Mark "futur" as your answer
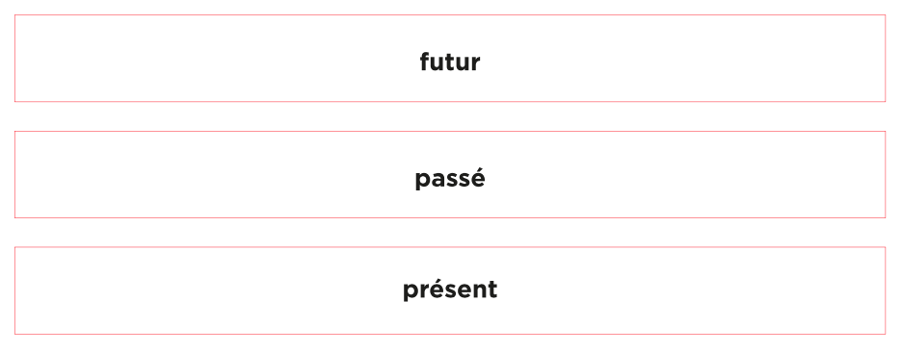This screenshot has width=902, height=352. point(450,59)
